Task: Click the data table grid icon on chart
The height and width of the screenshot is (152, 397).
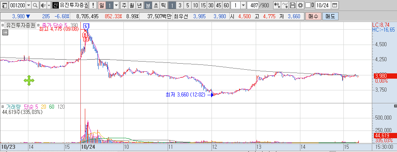Action: [5, 32]
